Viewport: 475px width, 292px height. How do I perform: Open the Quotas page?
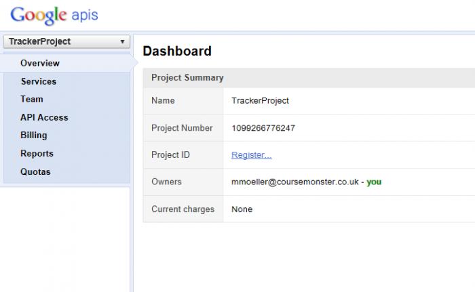[35, 172]
